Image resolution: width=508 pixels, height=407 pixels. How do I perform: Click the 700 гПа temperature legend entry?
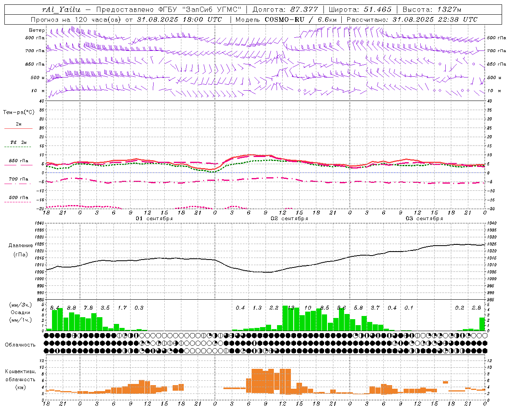[19, 179]
